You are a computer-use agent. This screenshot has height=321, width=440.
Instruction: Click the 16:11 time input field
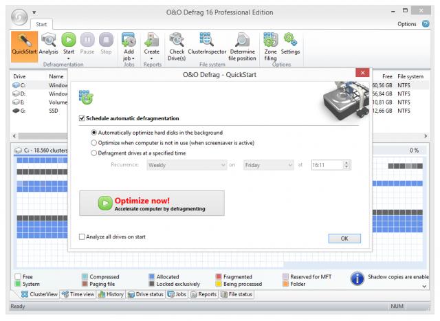(327, 165)
